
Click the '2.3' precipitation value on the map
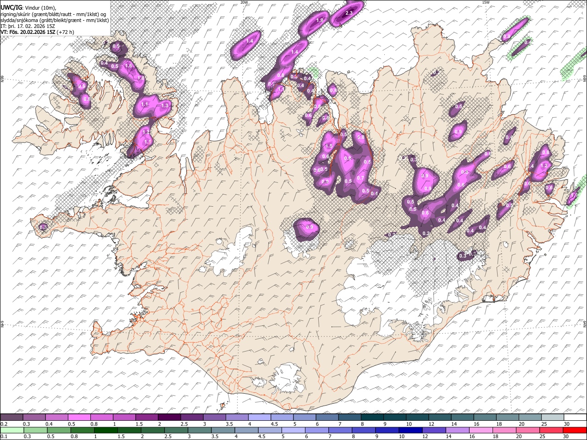[349, 13]
